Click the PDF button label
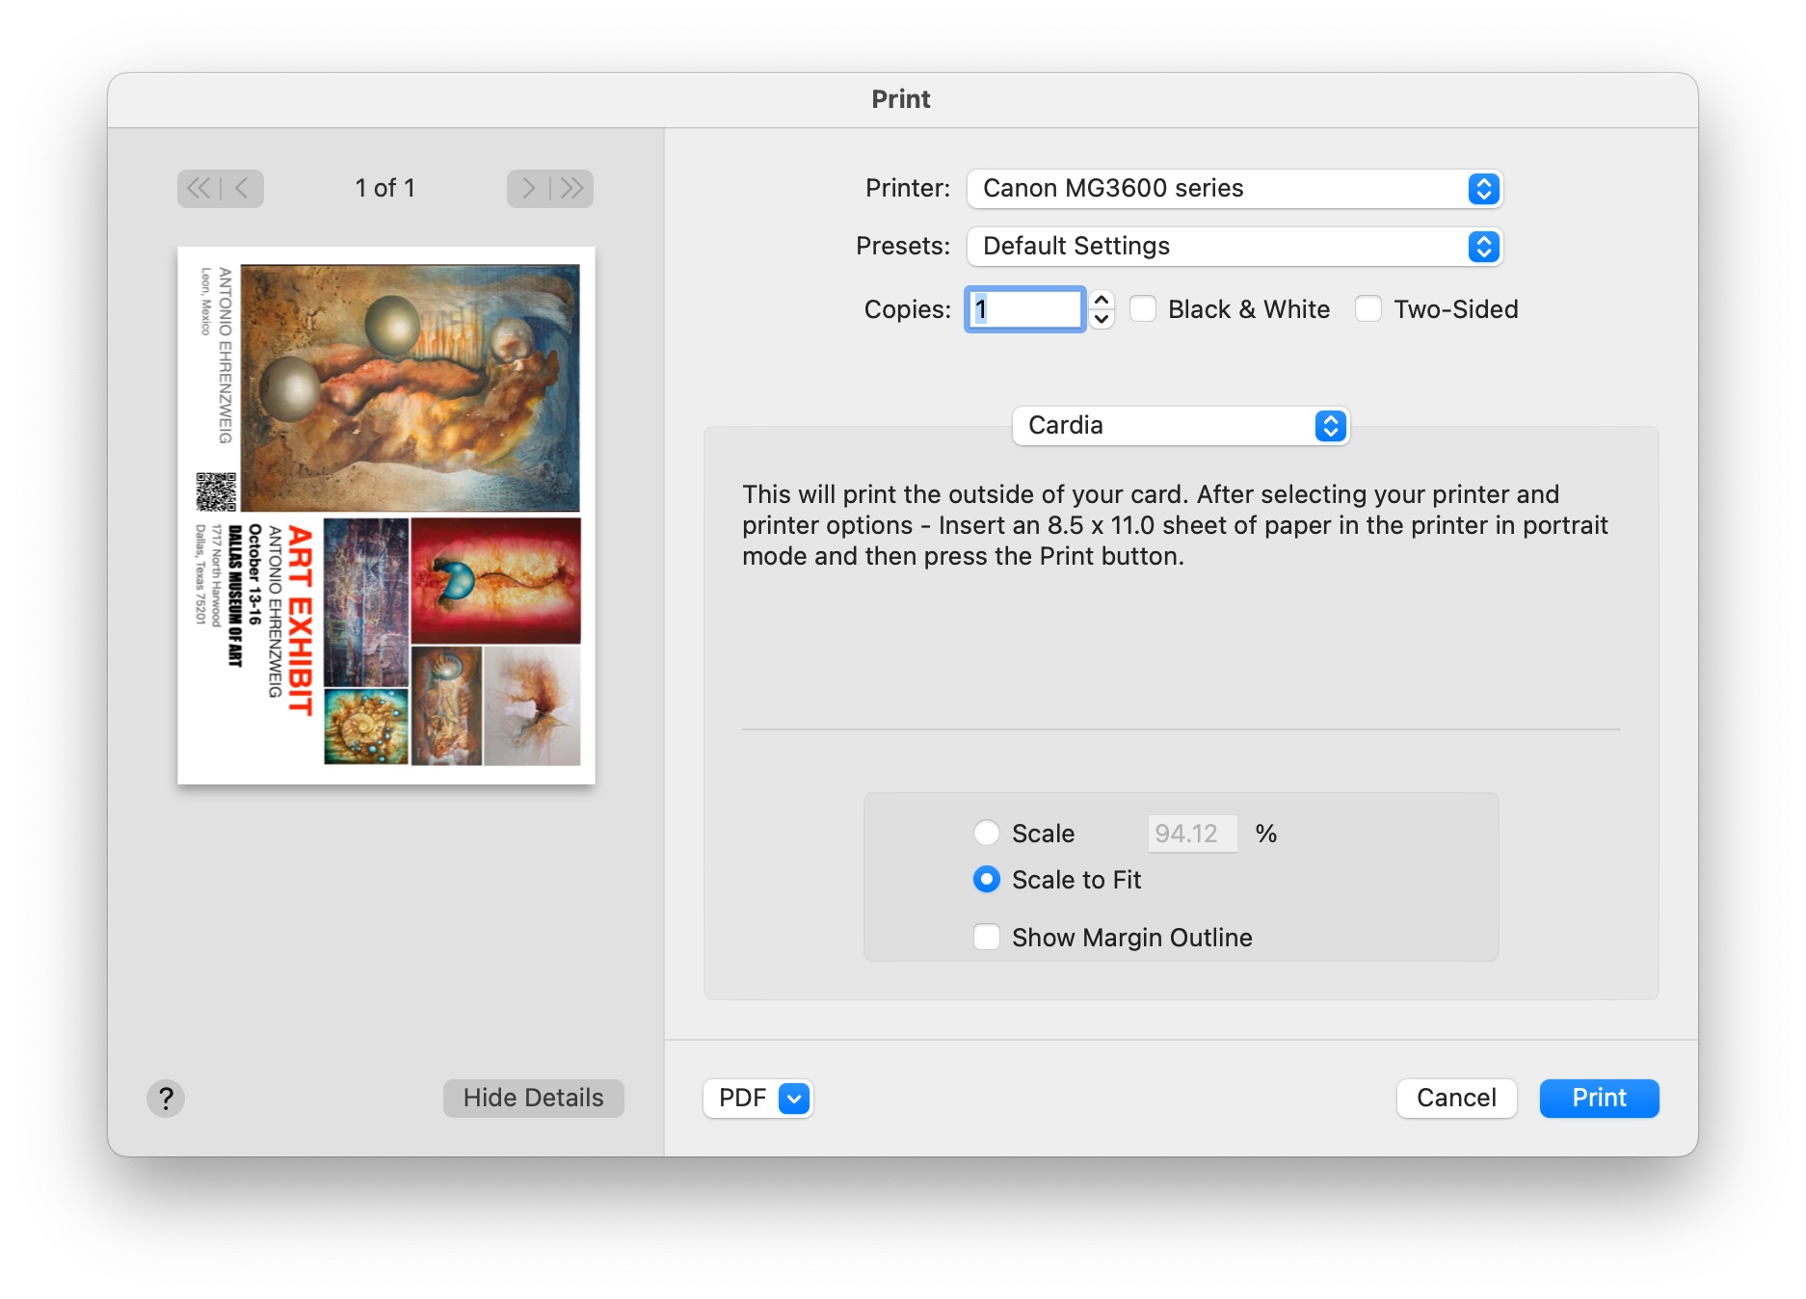The width and height of the screenshot is (1806, 1299). 742,1098
